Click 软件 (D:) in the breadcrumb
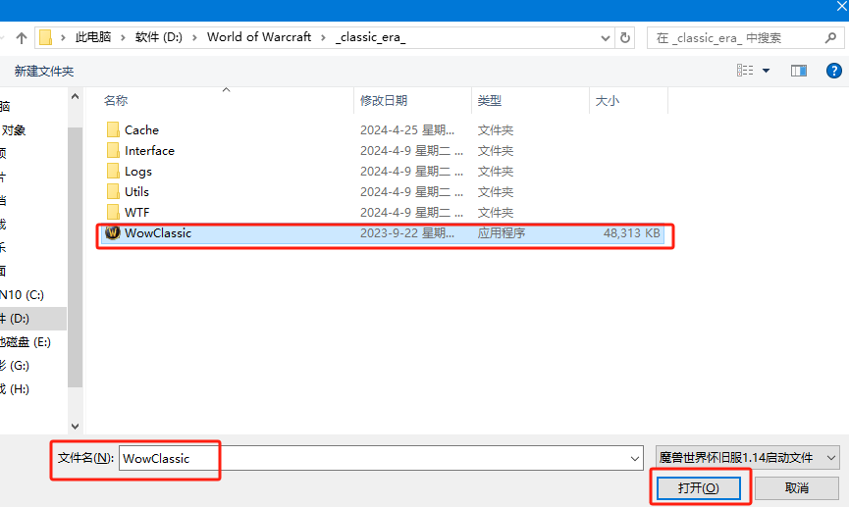 [x=159, y=37]
